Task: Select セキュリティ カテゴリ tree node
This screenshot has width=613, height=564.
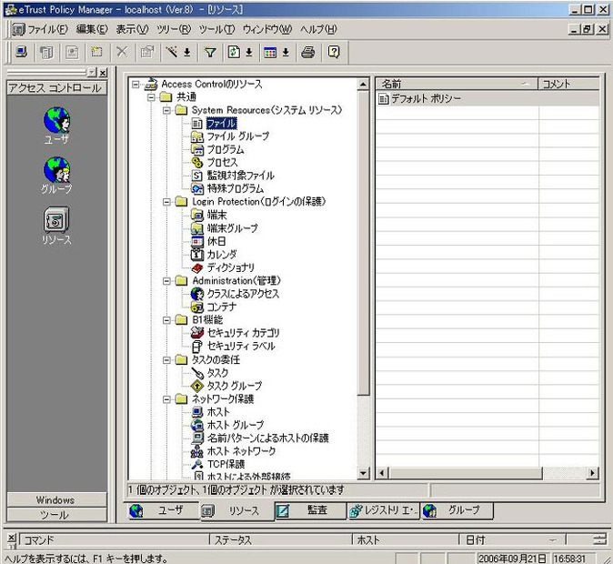Action: click(x=243, y=333)
